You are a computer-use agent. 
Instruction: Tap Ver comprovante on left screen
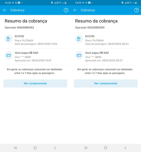[x=35, y=83]
